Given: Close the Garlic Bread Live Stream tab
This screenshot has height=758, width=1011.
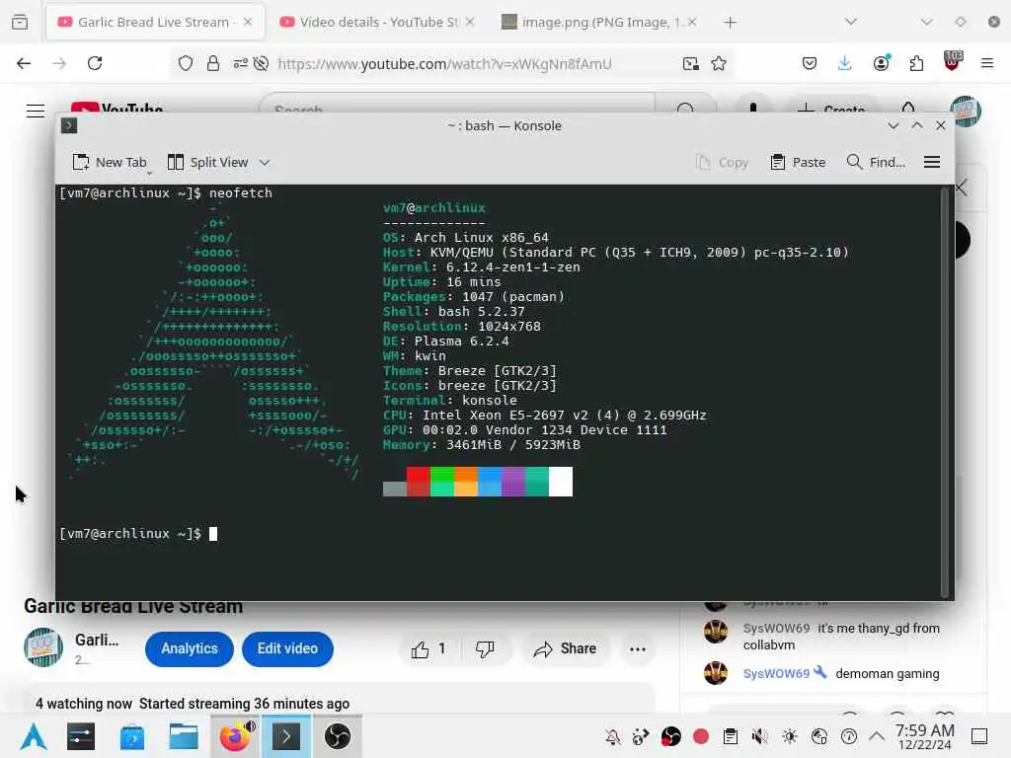Looking at the screenshot, I should pyautogui.click(x=248, y=22).
